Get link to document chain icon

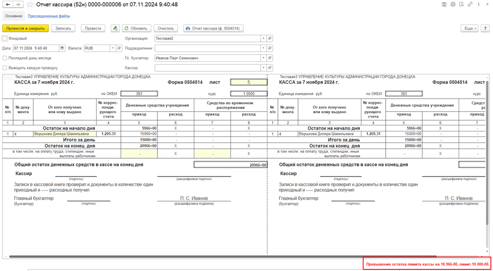470,5
